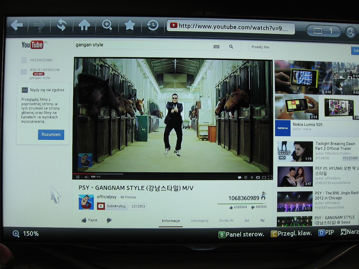The width and height of the screenshot is (359, 269).
Task: Open the on-screen keyboard icon in search box
Action: pyautogui.click(x=216, y=47)
